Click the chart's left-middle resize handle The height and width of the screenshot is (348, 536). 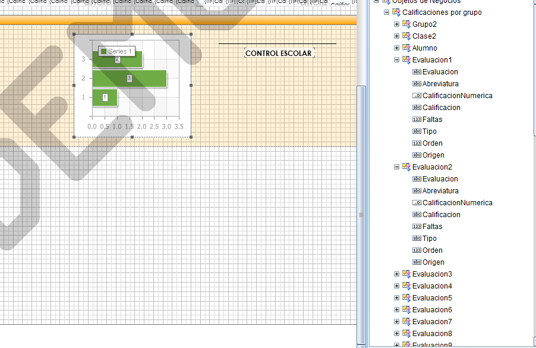tap(74, 85)
